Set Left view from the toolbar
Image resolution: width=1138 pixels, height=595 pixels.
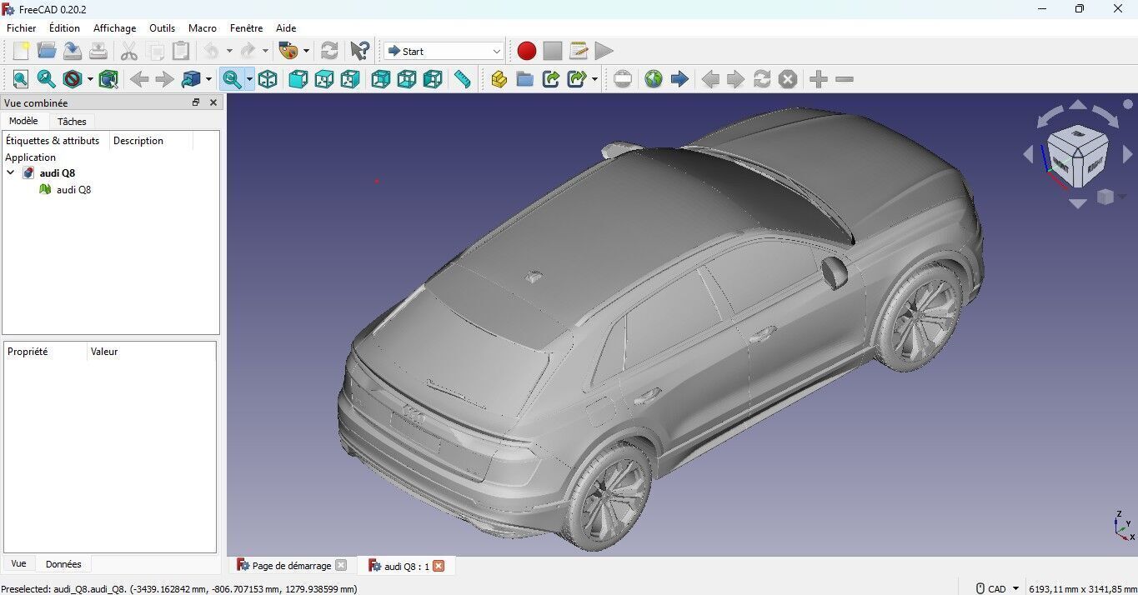point(433,79)
